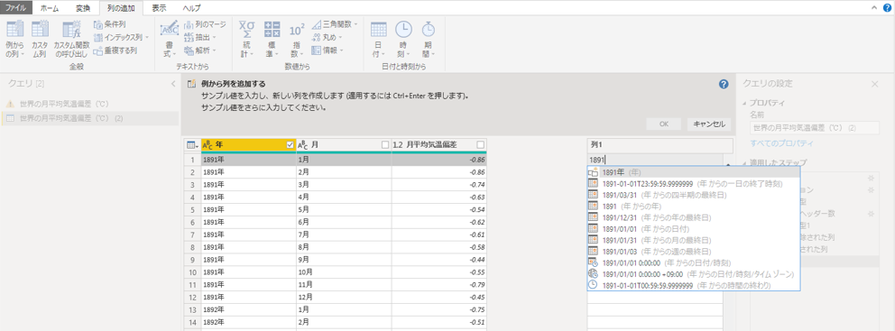Click the OK button
The width and height of the screenshot is (895, 331).
click(x=664, y=124)
